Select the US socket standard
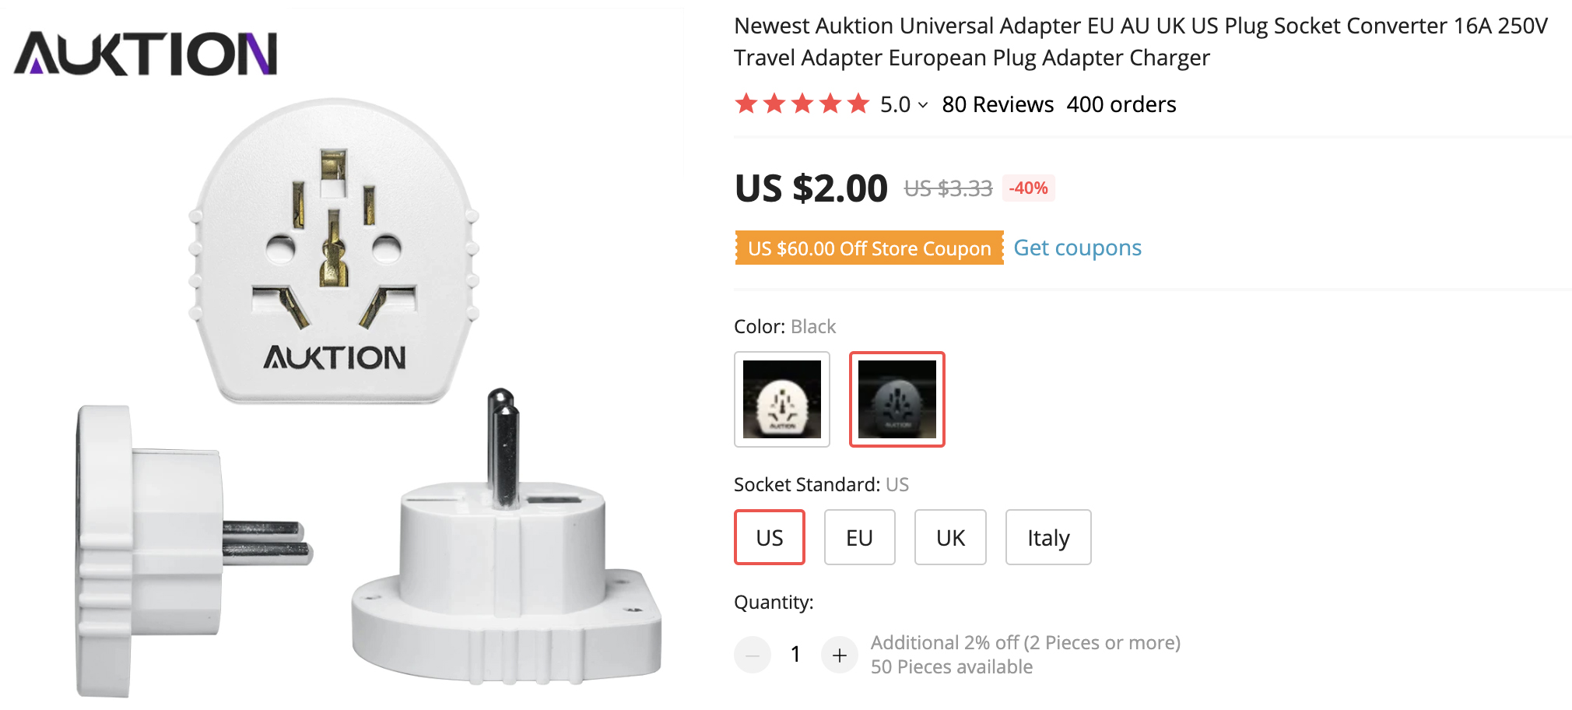 coord(769,537)
